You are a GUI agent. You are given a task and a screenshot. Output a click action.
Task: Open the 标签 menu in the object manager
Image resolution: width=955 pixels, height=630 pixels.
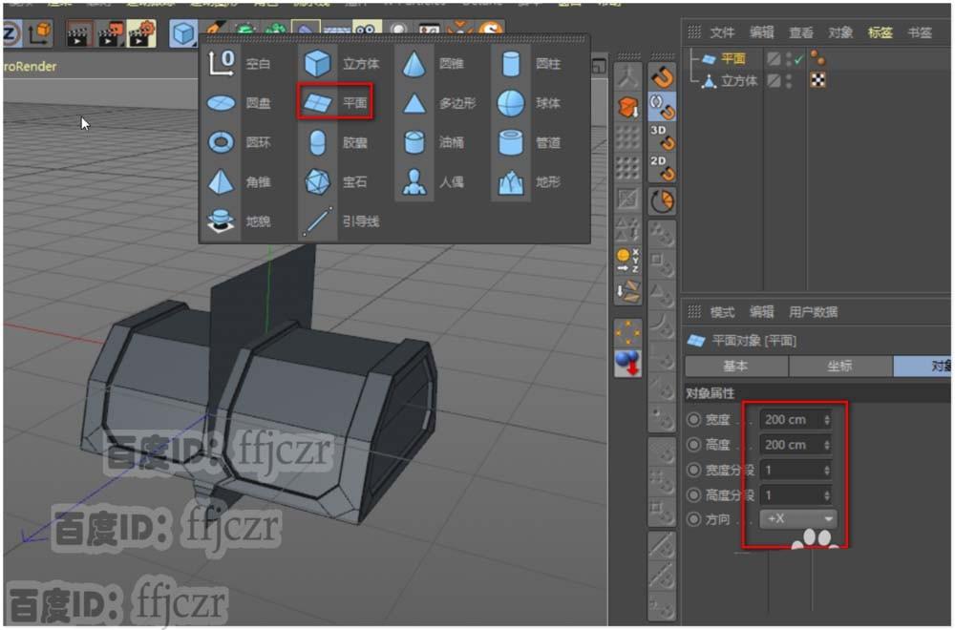tap(880, 31)
